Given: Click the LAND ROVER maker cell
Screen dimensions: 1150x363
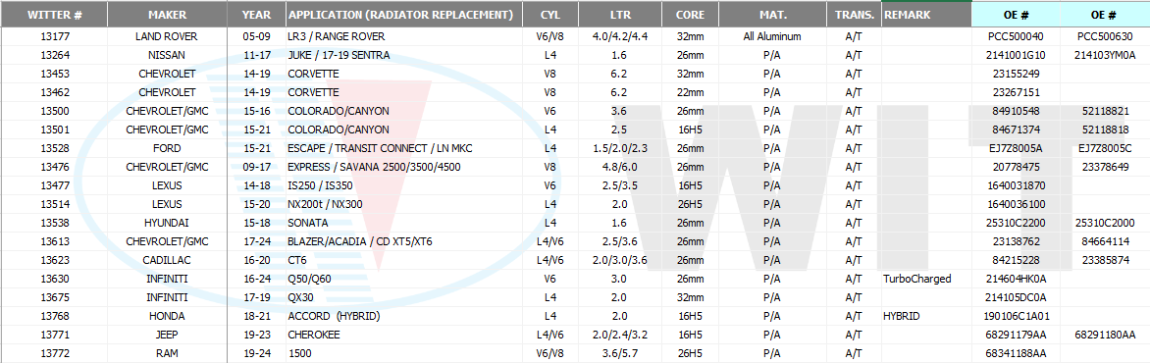Looking at the screenshot, I should tap(167, 36).
